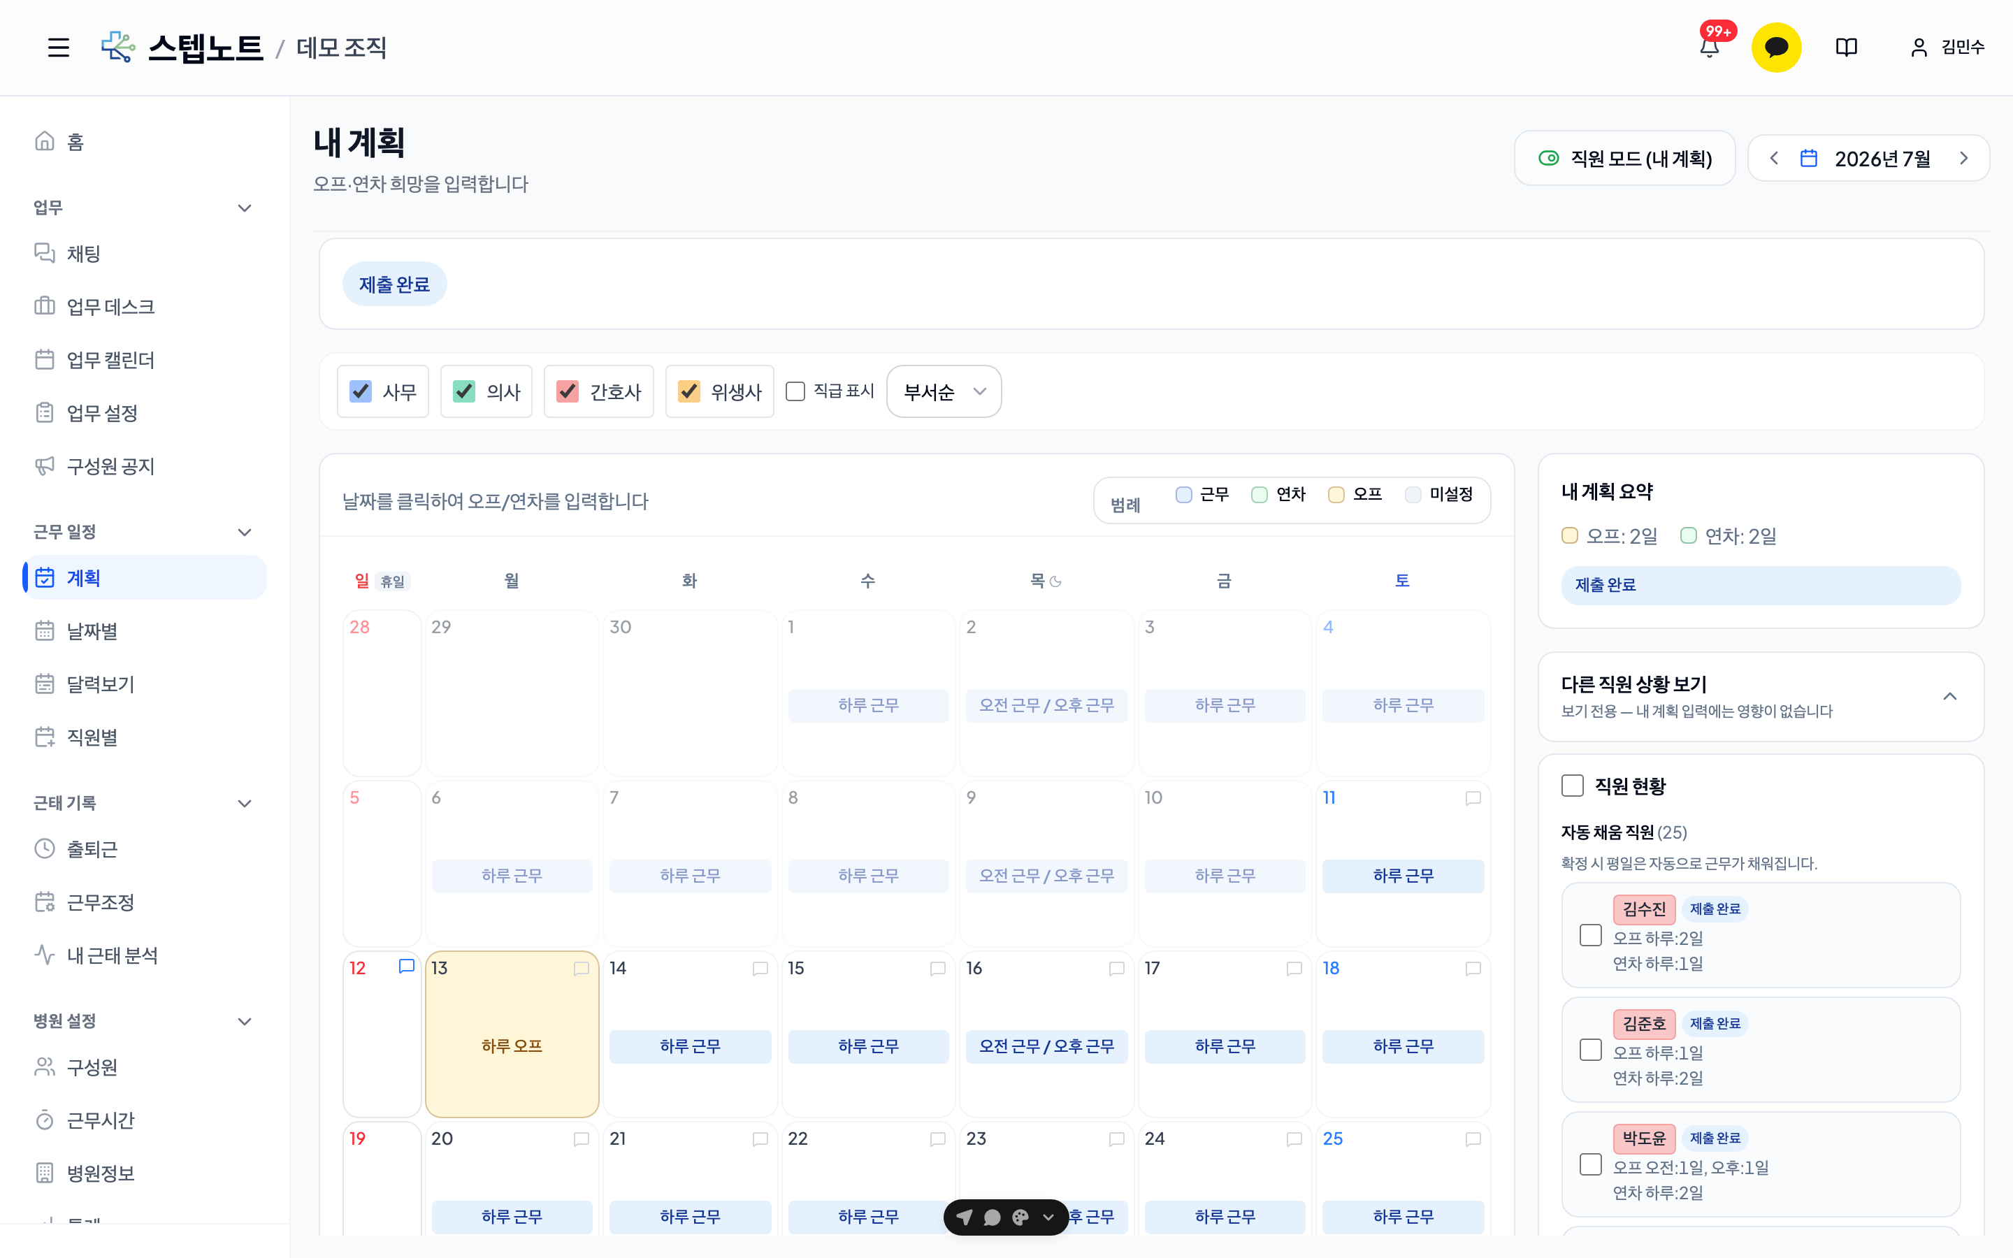Viewport: 2013px width, 1258px height.
Task: Collapse the 병원 설정 sidebar section
Action: click(x=245, y=1022)
